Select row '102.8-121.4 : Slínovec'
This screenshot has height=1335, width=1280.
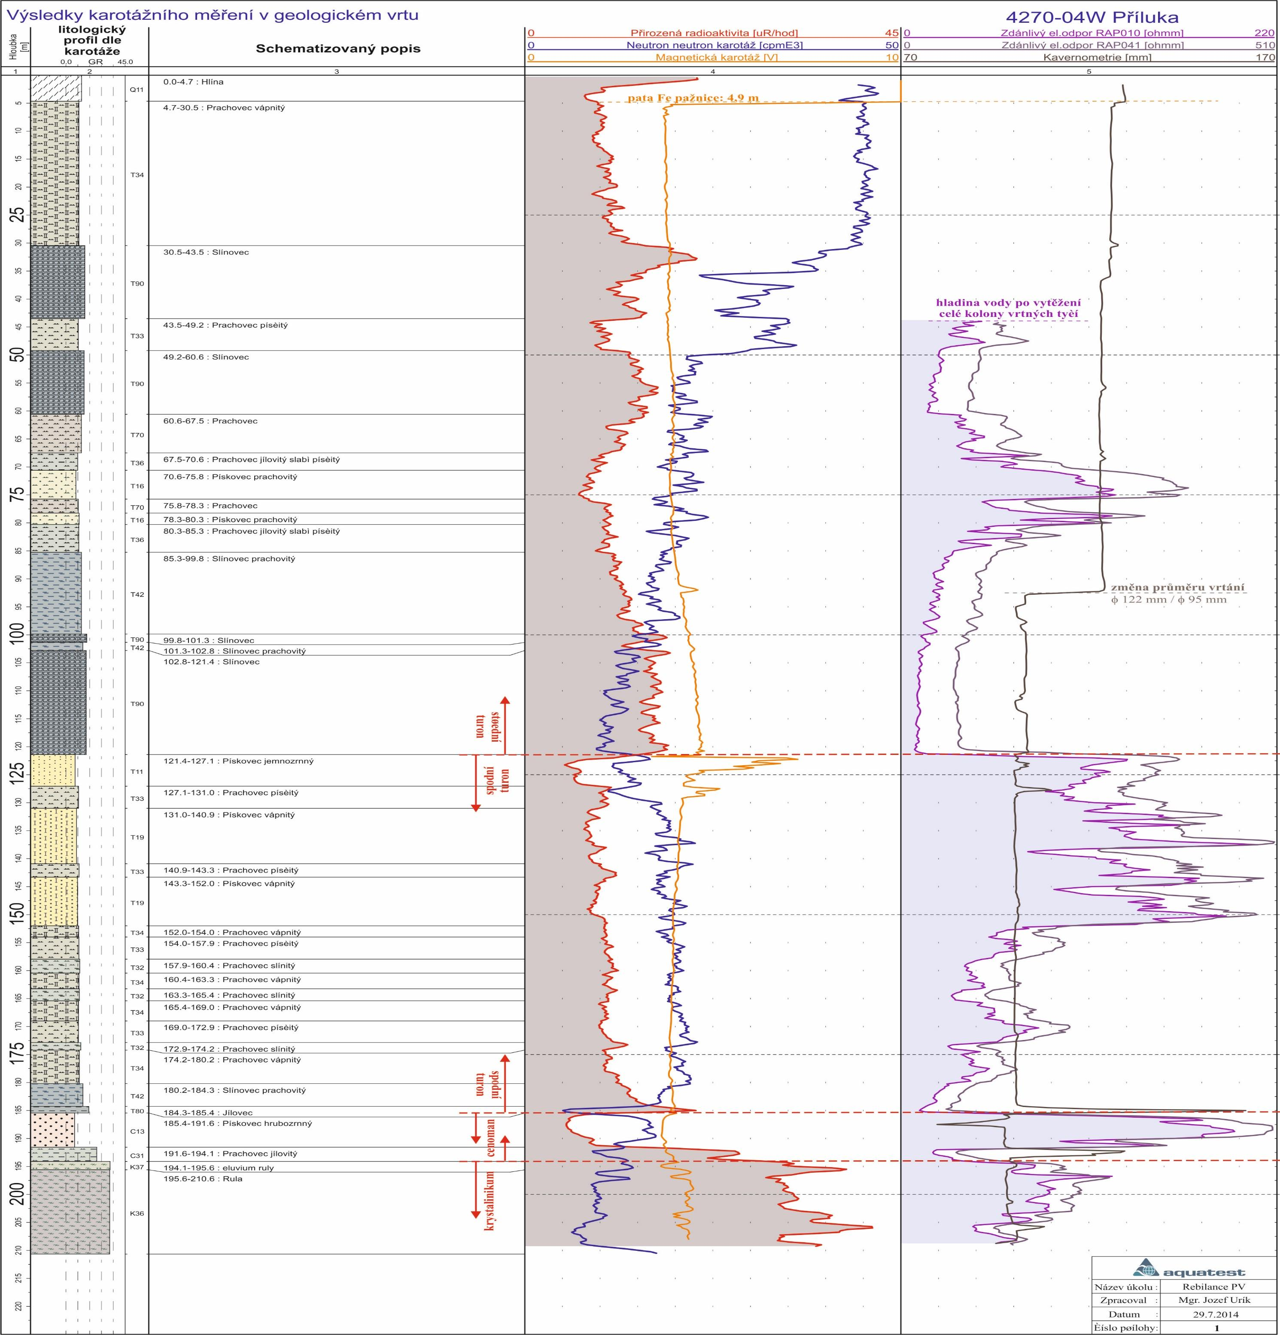click(211, 662)
